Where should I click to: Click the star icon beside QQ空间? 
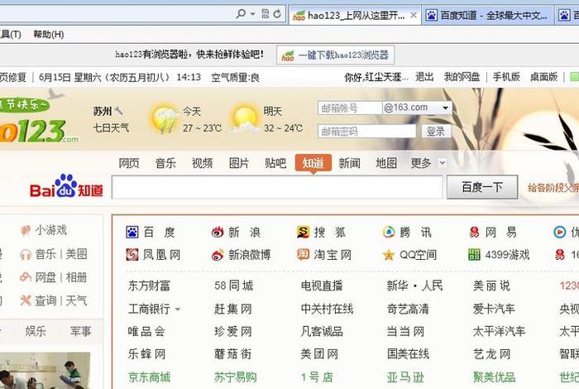(389, 255)
